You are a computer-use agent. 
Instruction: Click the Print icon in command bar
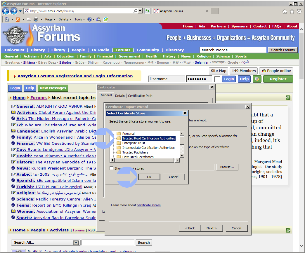pos(36,19)
